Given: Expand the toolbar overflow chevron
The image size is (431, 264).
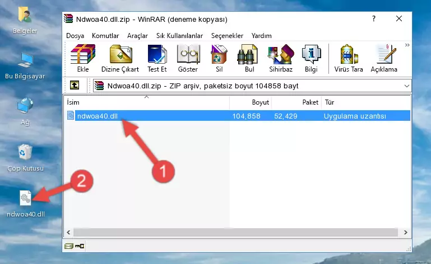Looking at the screenshot, I should [x=407, y=45].
